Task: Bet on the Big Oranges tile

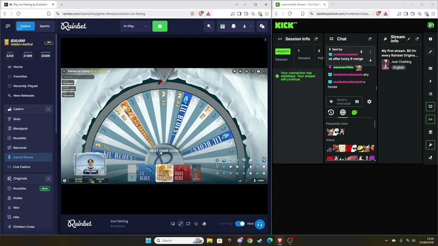Action: tap(164, 173)
